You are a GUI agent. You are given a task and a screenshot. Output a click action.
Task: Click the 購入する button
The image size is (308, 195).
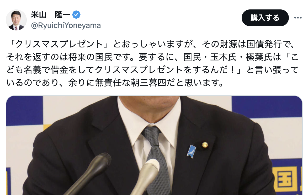pos(265,18)
